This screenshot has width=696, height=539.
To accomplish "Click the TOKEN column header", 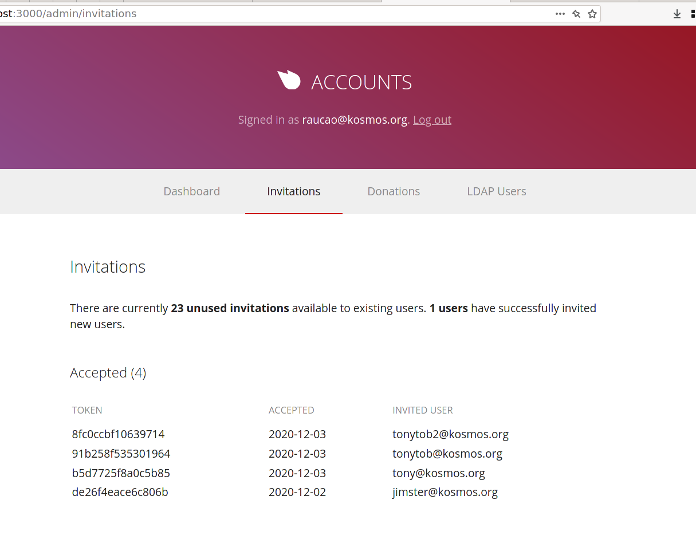I will [87, 410].
